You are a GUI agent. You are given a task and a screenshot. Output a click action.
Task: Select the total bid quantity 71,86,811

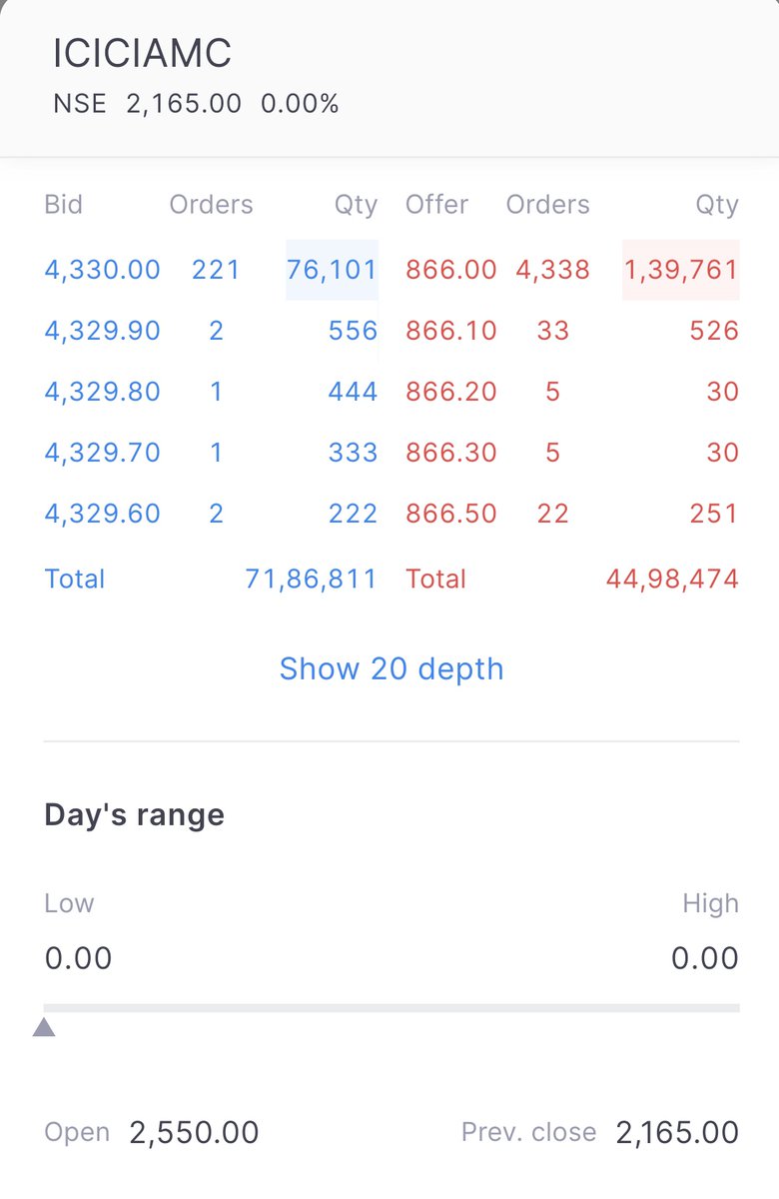(x=312, y=579)
